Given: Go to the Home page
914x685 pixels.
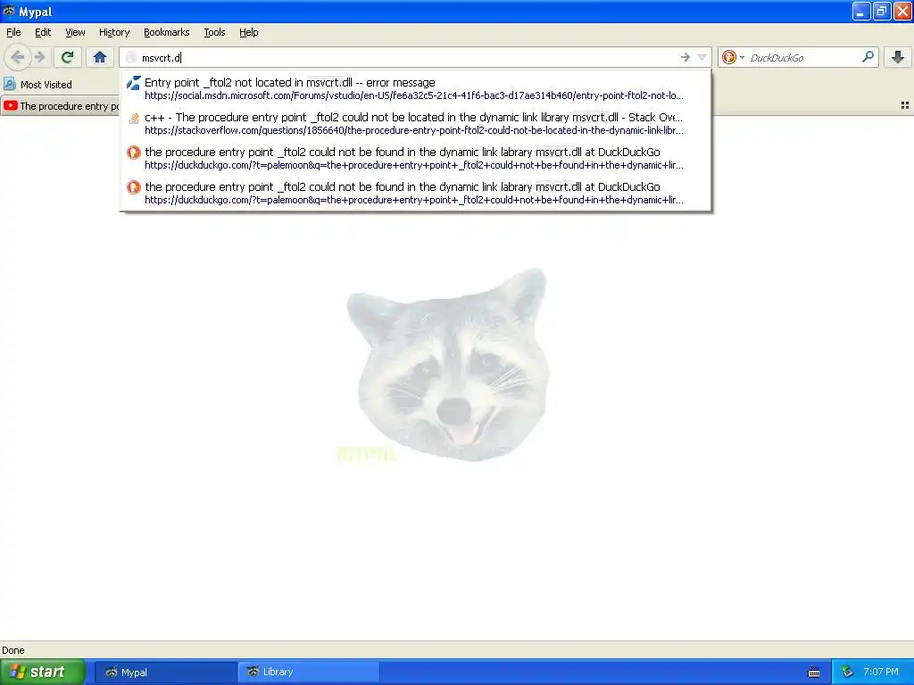Looking at the screenshot, I should pyautogui.click(x=100, y=57).
